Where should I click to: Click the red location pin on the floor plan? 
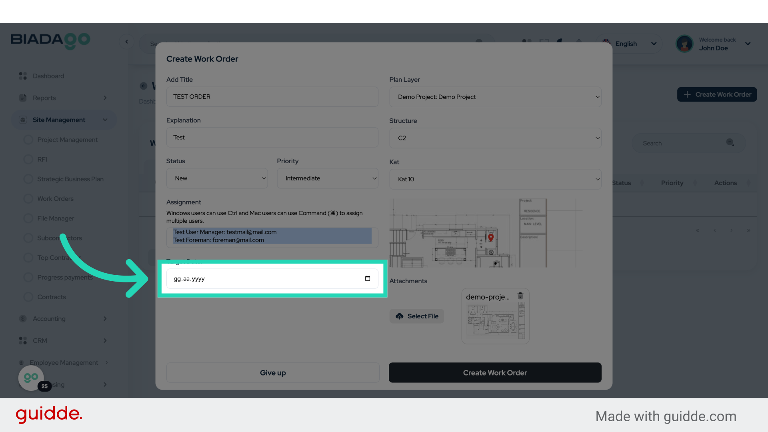pos(491,237)
